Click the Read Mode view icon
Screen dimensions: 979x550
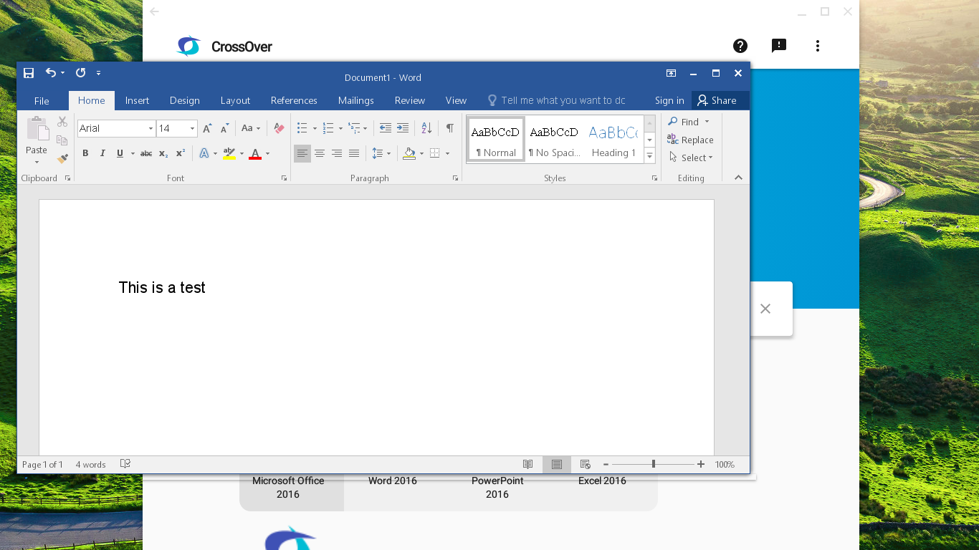click(x=528, y=464)
